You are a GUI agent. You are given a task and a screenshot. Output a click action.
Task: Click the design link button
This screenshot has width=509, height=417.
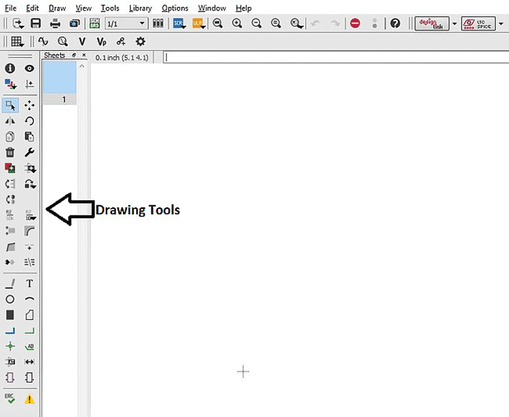(x=432, y=24)
